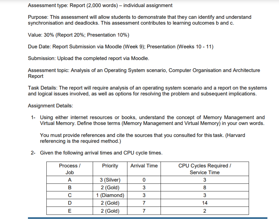Screen dimensions: 279x219
Task: Click arrival time '7' in row E
Action: pyautogui.click(x=144, y=211)
